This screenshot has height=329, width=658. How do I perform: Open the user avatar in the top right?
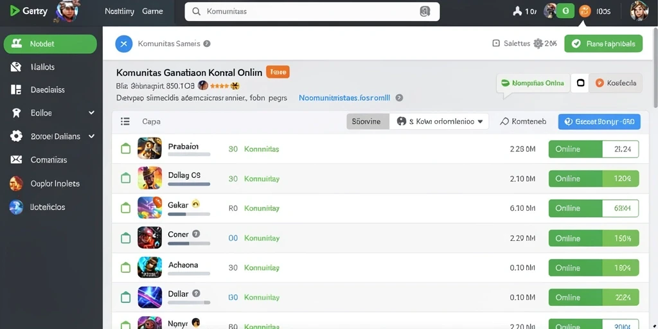coord(639,12)
